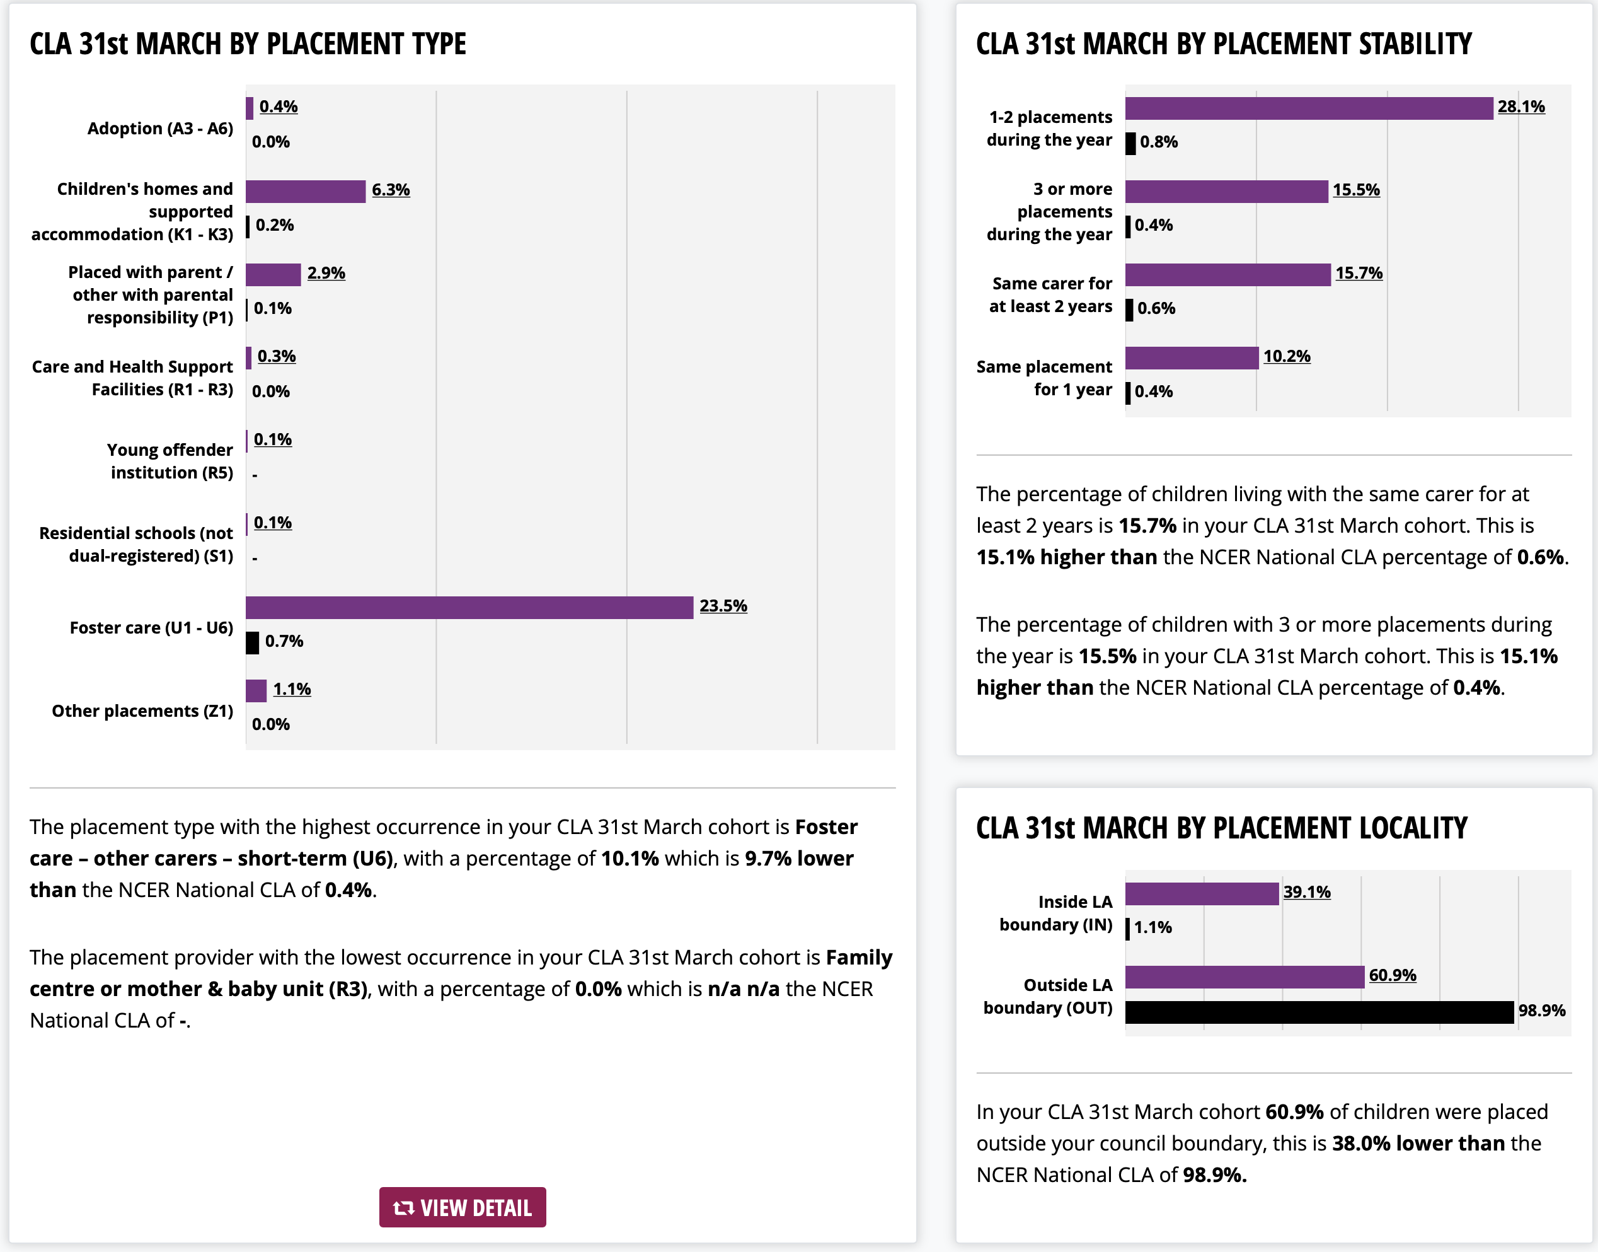
Task: Open the 10.2% same placement link
Action: click(x=1287, y=356)
